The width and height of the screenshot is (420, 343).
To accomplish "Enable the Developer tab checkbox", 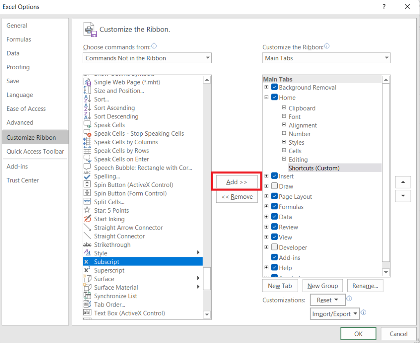I will [x=274, y=247].
